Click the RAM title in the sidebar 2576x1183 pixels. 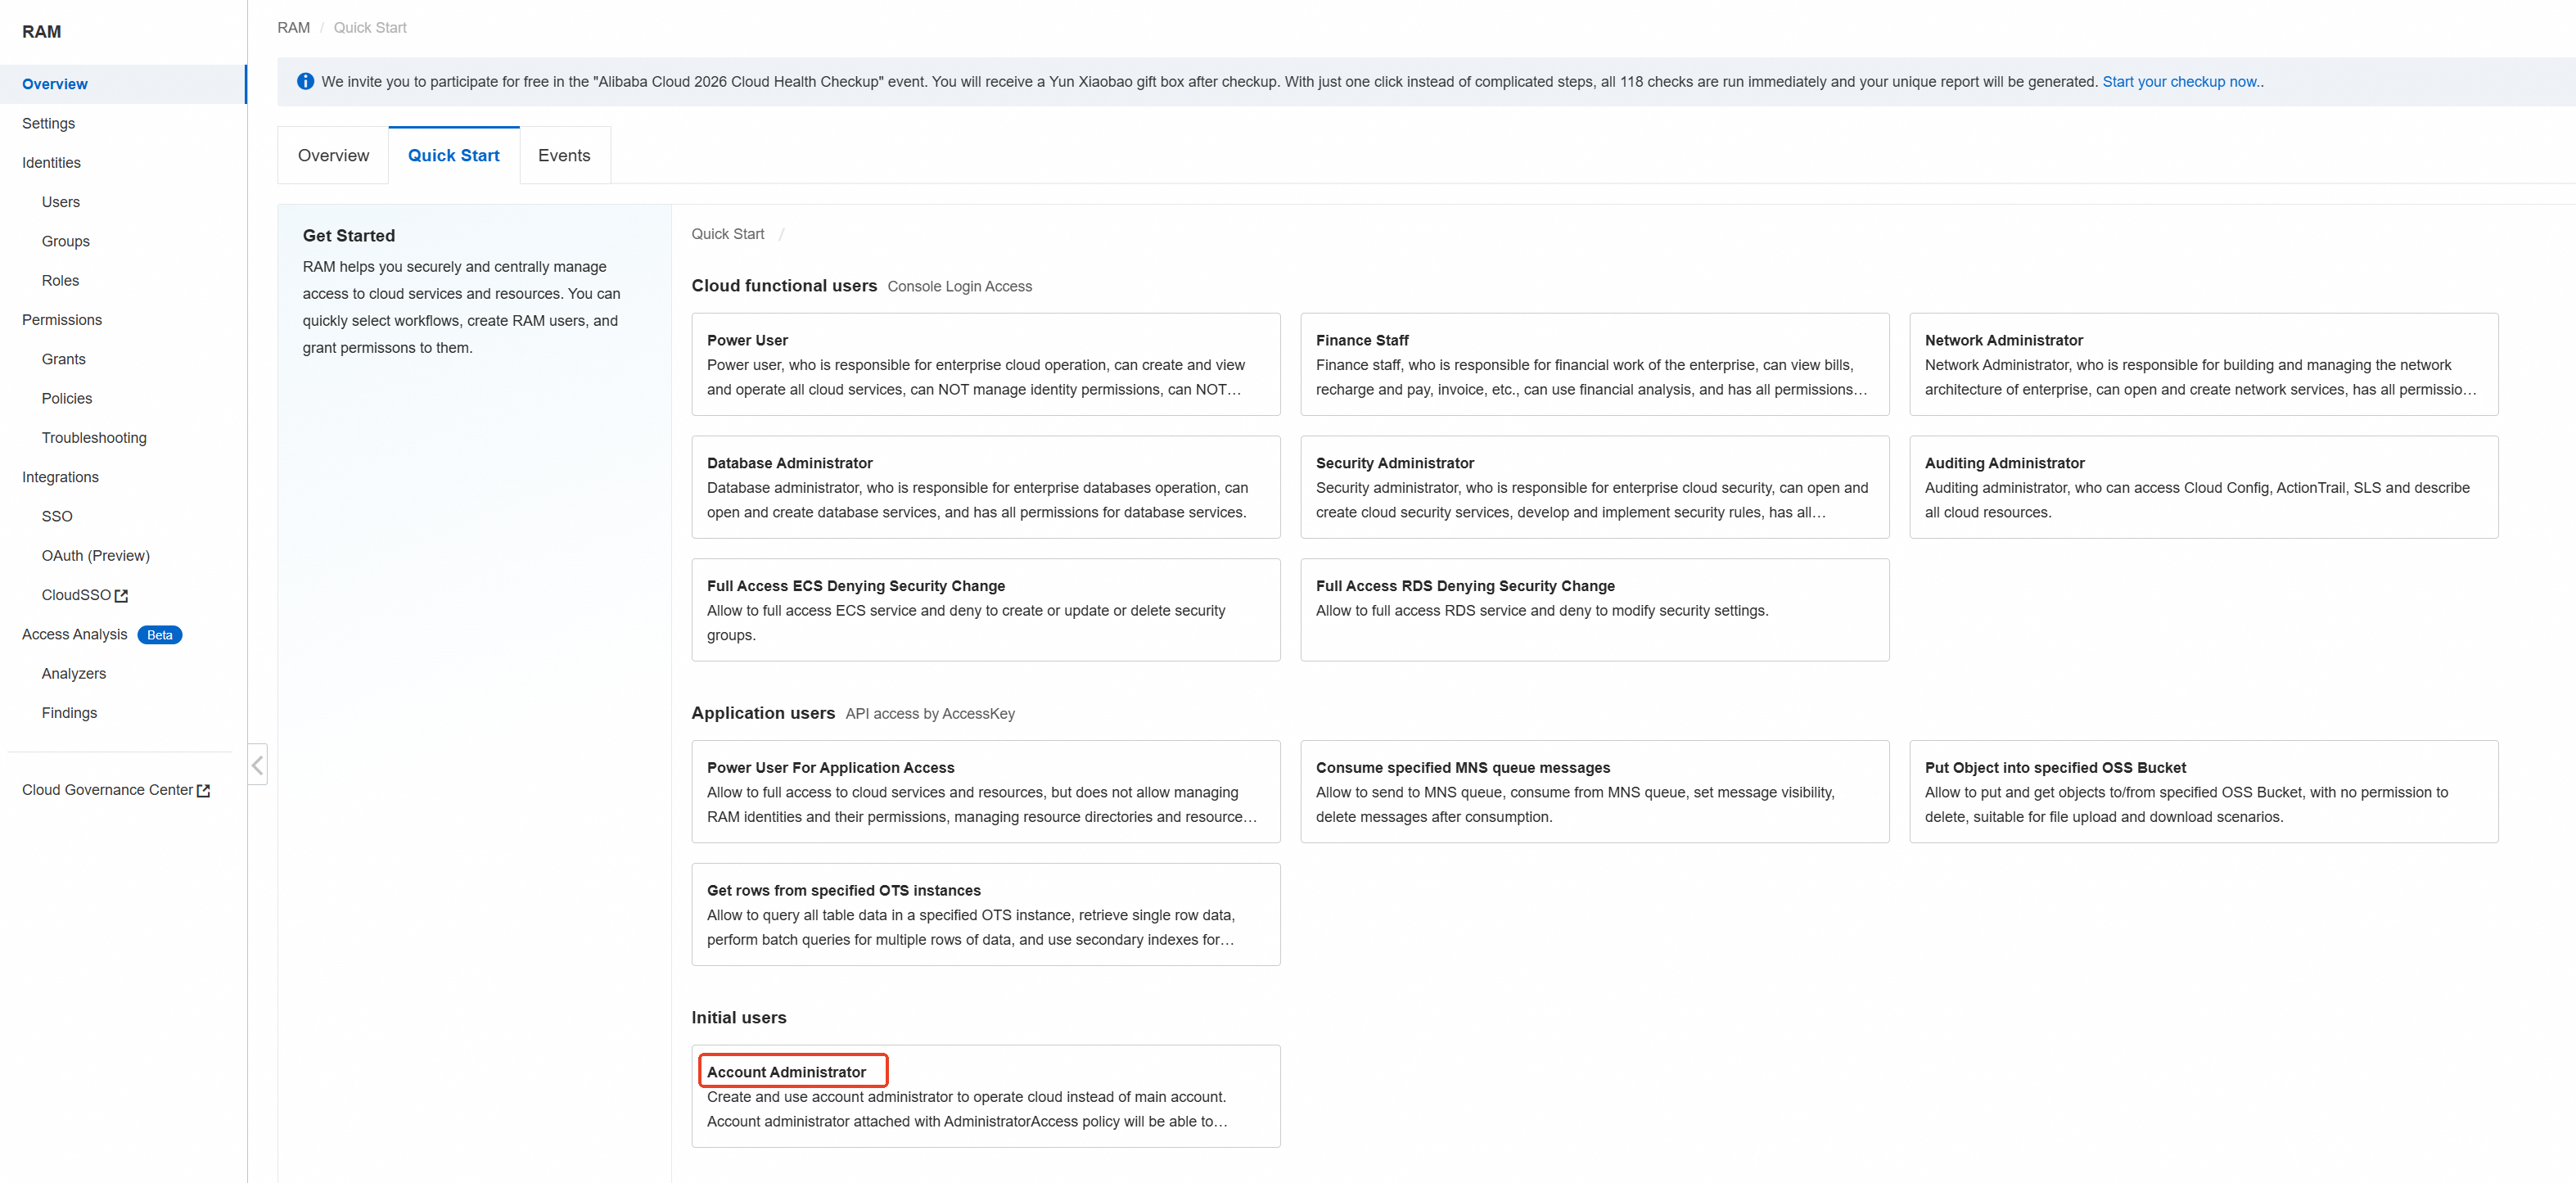point(41,32)
